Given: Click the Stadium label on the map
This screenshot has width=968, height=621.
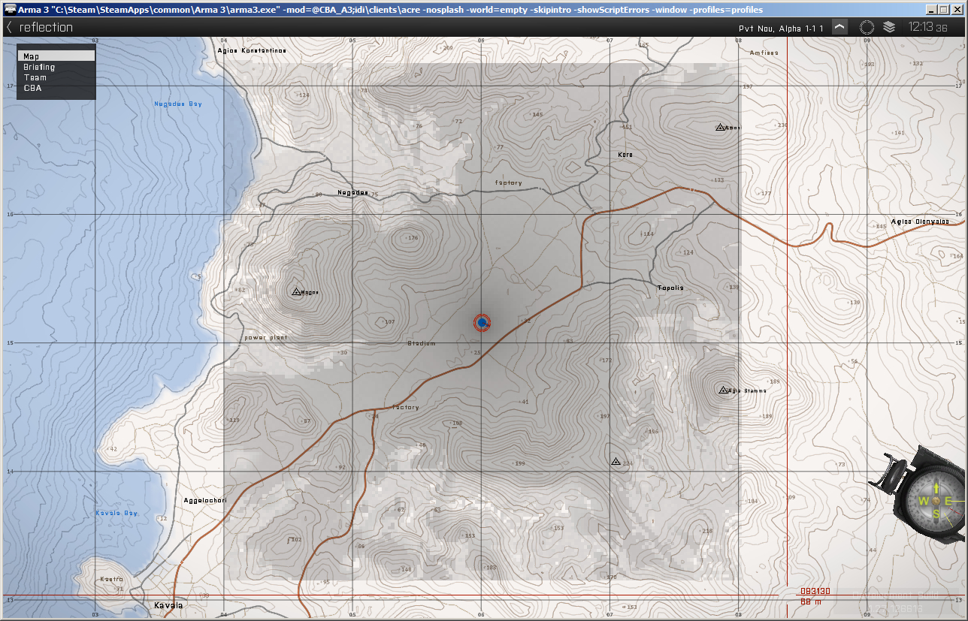Looking at the screenshot, I should point(422,344).
